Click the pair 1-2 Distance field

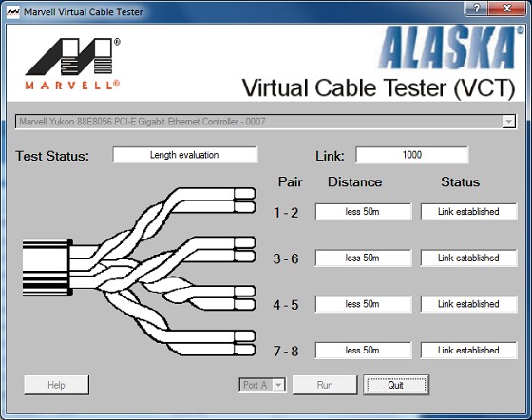363,212
